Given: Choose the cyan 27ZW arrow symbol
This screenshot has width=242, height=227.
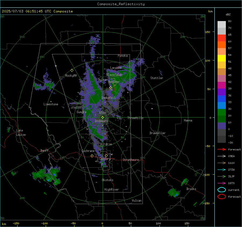Looking at the screenshot, I should click(222, 170).
